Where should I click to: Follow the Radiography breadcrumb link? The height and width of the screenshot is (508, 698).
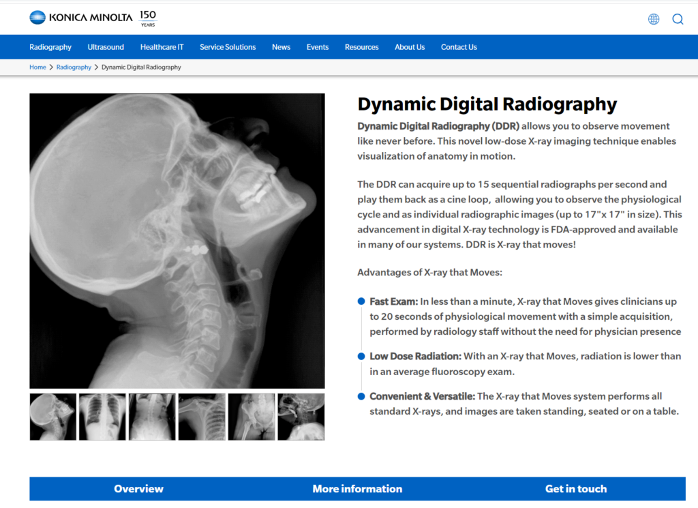pos(74,68)
